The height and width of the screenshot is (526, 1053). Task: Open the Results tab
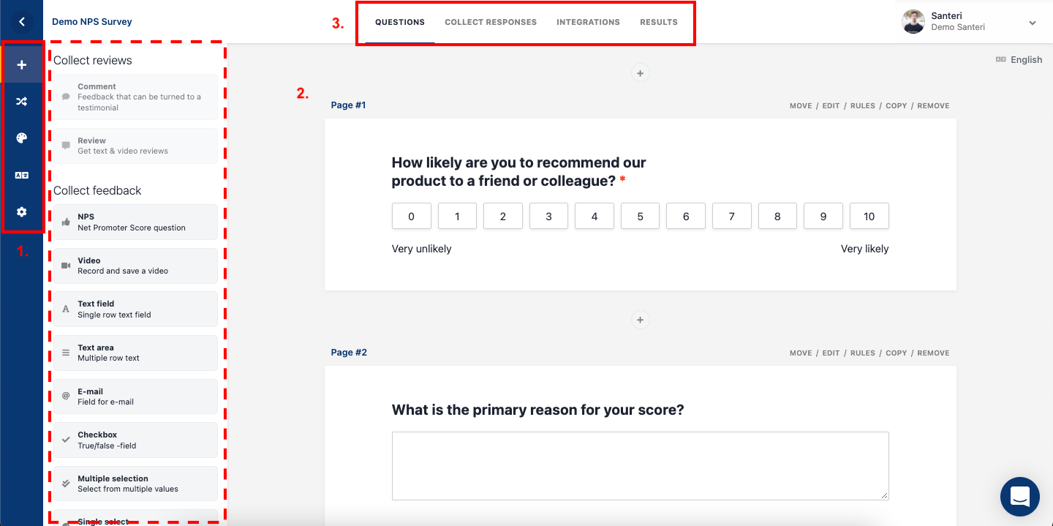coord(658,22)
